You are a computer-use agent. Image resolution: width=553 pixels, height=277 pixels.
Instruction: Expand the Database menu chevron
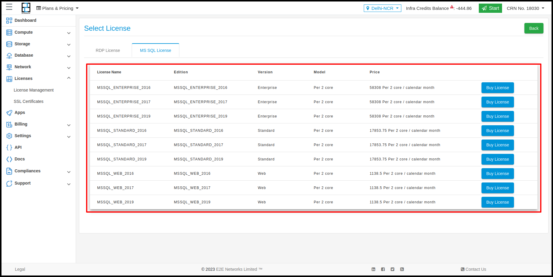tap(69, 56)
